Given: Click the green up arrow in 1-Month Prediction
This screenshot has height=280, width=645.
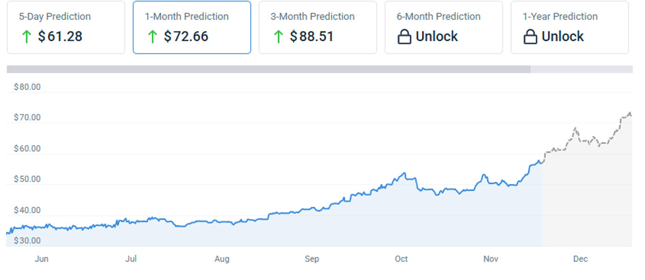Looking at the screenshot, I should coord(152,37).
